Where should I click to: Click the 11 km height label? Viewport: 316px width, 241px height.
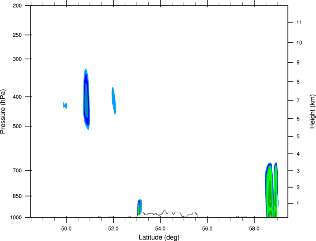pos(299,22)
